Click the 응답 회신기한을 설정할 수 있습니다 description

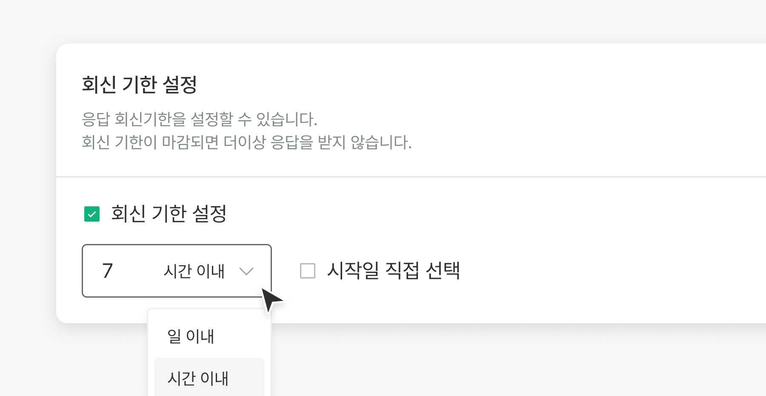[x=199, y=119]
